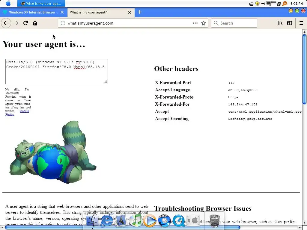The height and width of the screenshot is (230, 307).
Task: Click the Troubleshooting Browser Issues heading
Action: [203, 208]
